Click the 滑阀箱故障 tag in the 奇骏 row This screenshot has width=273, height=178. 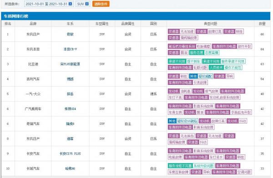189,38
